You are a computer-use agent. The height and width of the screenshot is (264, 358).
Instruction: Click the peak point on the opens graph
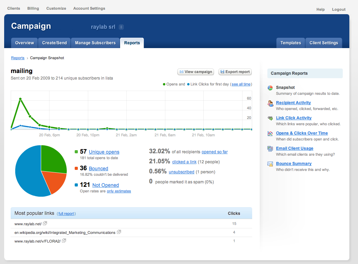(20, 99)
